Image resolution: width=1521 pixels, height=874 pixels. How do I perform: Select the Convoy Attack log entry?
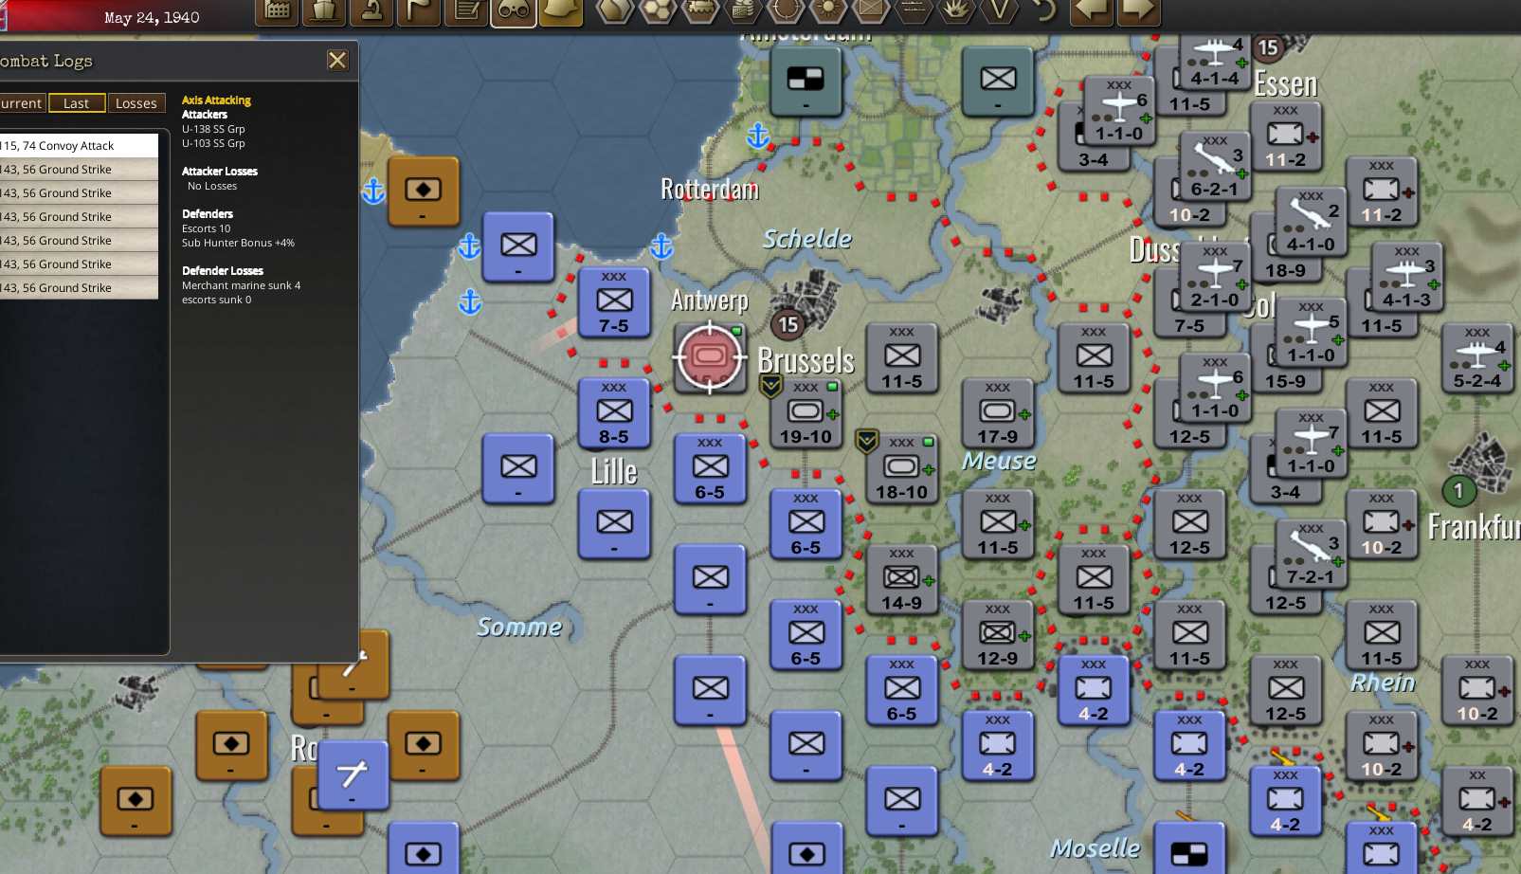(x=79, y=145)
